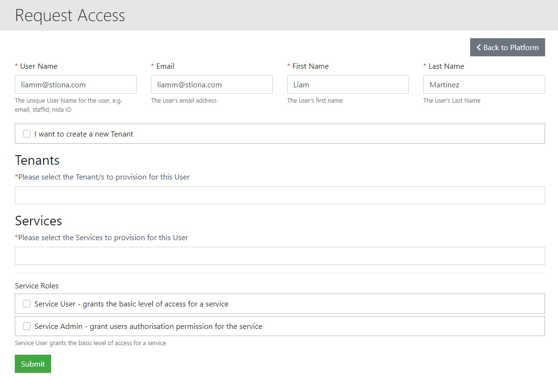This screenshot has height=380, width=558.
Task: Enable the Service Admin role checkbox
Action: pyautogui.click(x=26, y=326)
